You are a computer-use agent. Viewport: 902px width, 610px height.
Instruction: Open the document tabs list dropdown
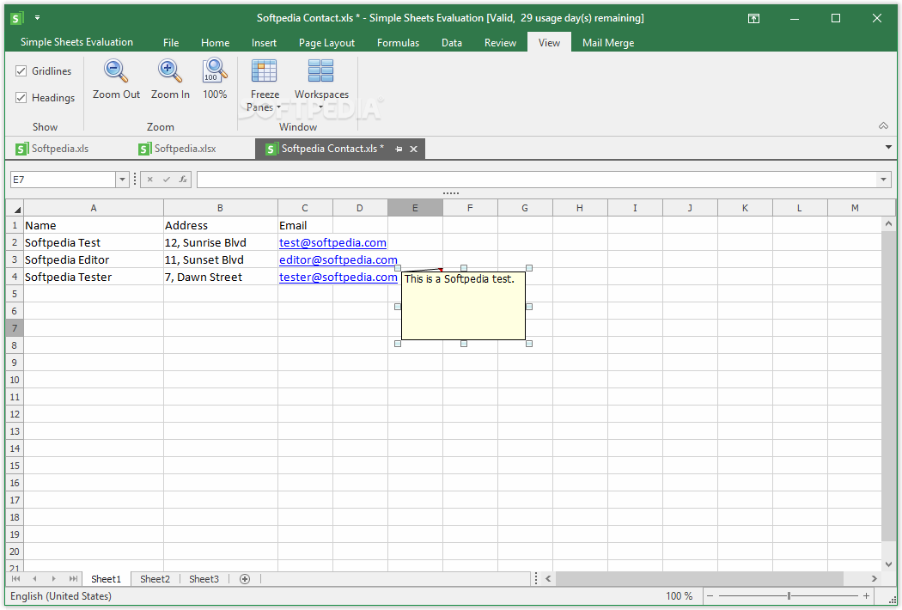(x=888, y=147)
